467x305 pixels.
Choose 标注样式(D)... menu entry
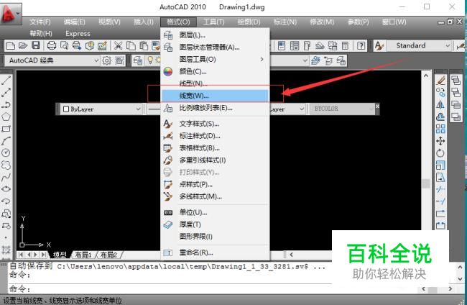click(x=215, y=136)
